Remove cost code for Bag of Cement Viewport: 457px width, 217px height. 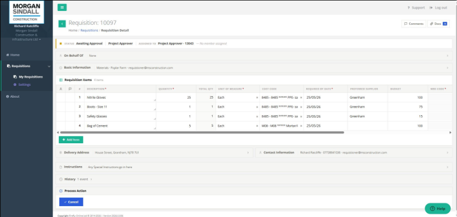coord(301,126)
